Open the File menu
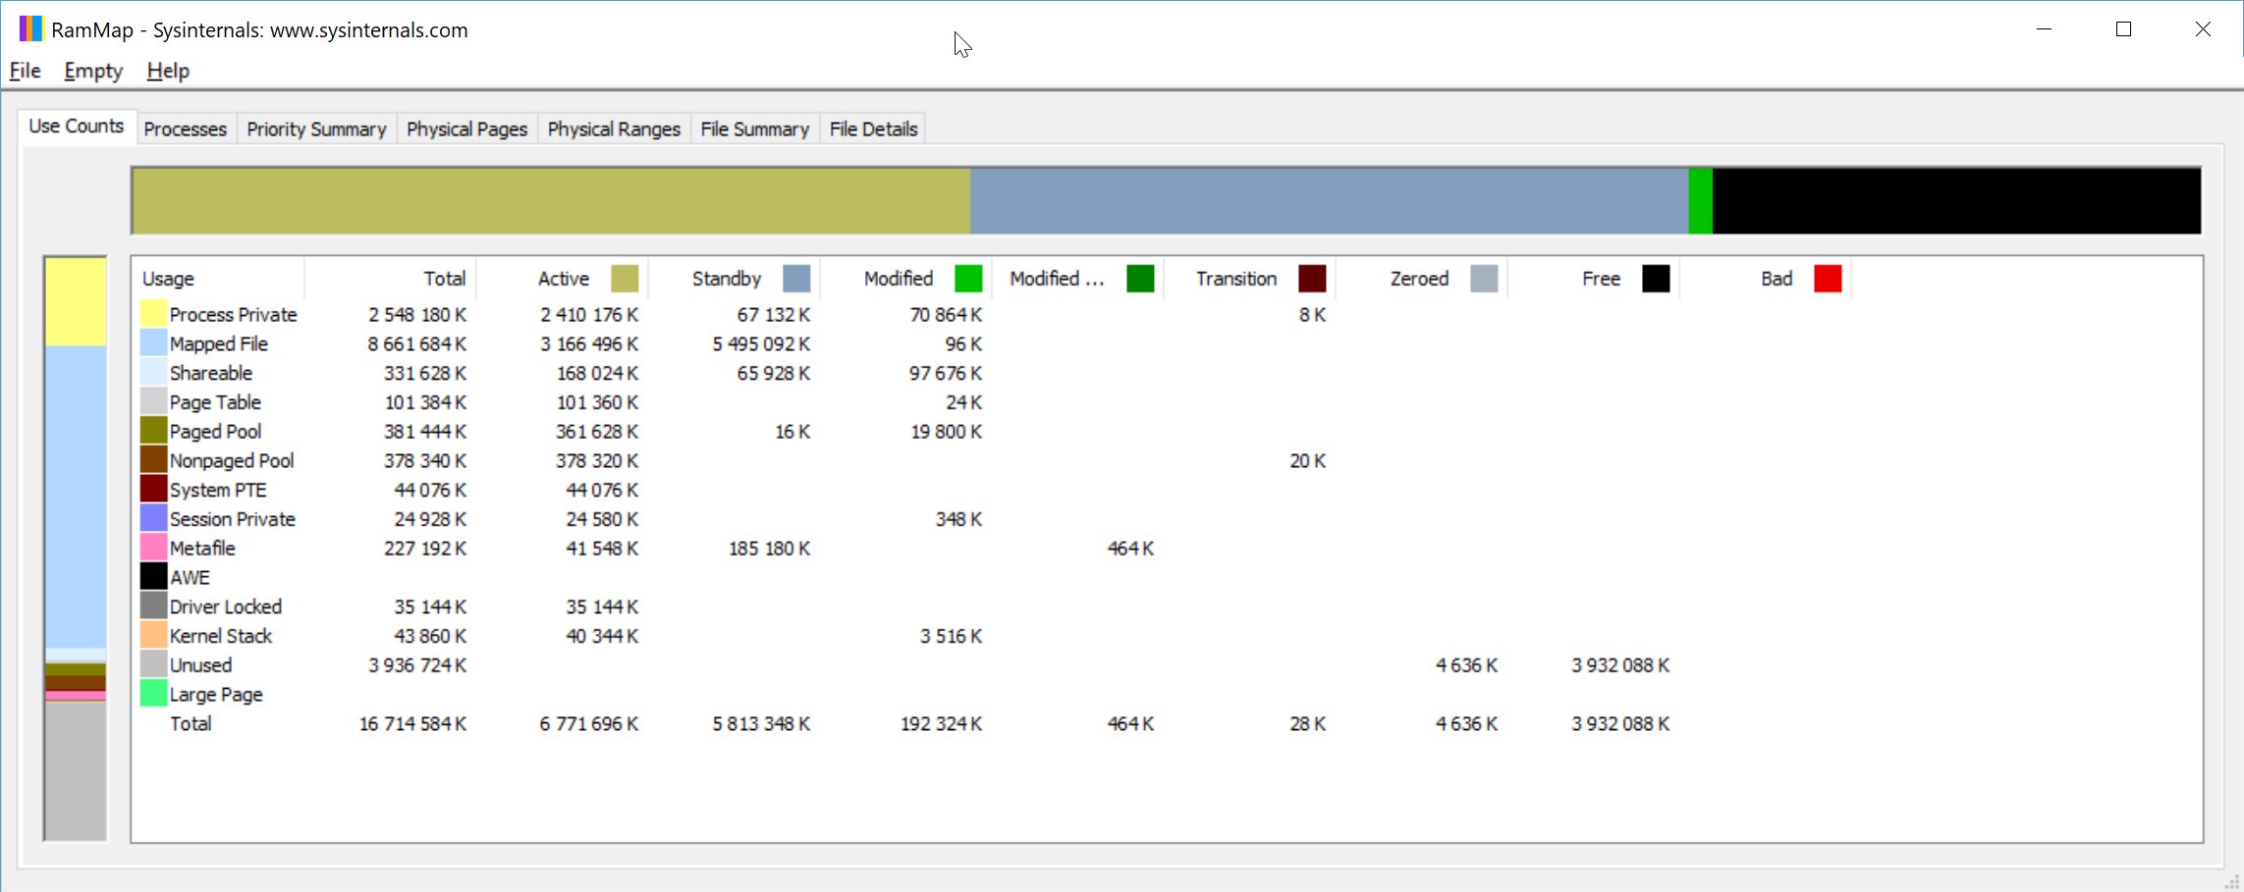 (x=25, y=71)
